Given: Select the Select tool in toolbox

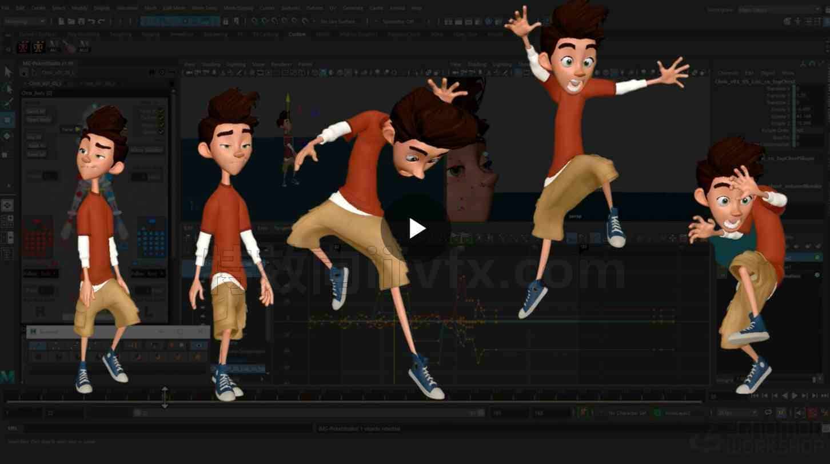Looking at the screenshot, I should [x=7, y=72].
